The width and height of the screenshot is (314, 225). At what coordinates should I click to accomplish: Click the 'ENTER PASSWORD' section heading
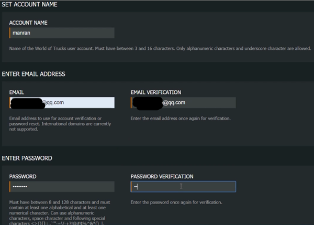(27, 158)
